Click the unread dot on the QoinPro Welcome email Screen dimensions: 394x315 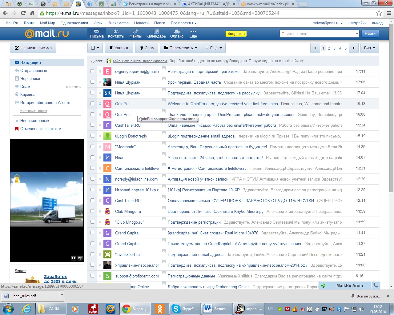click(x=100, y=104)
